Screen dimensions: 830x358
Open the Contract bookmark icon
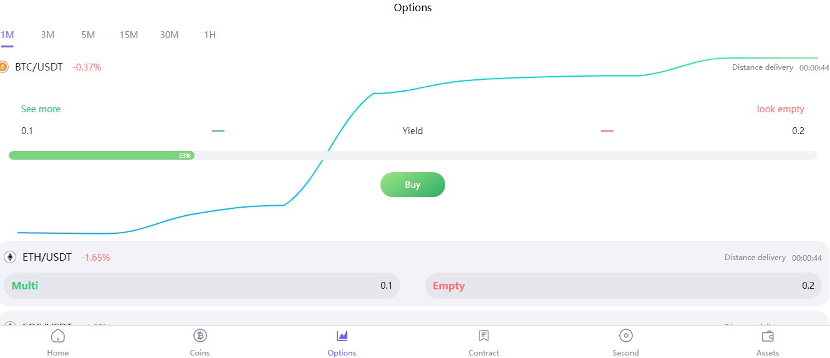pos(484,336)
